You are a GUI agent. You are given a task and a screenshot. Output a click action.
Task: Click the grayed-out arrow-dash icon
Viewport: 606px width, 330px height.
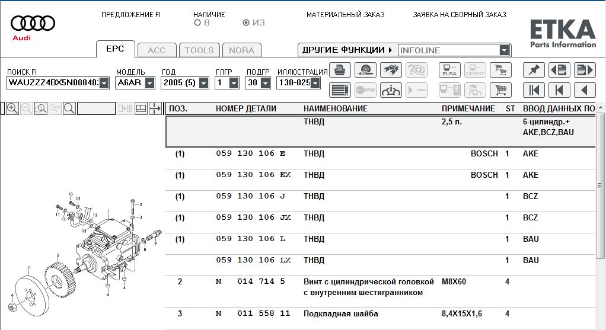[417, 90]
